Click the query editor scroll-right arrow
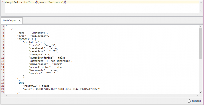 click(198, 15)
